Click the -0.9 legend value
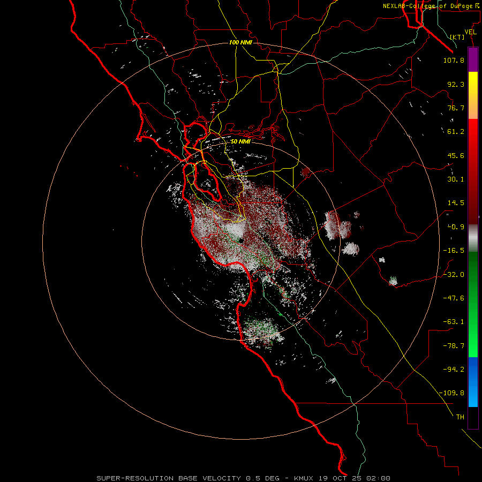The image size is (482, 482). (x=456, y=227)
